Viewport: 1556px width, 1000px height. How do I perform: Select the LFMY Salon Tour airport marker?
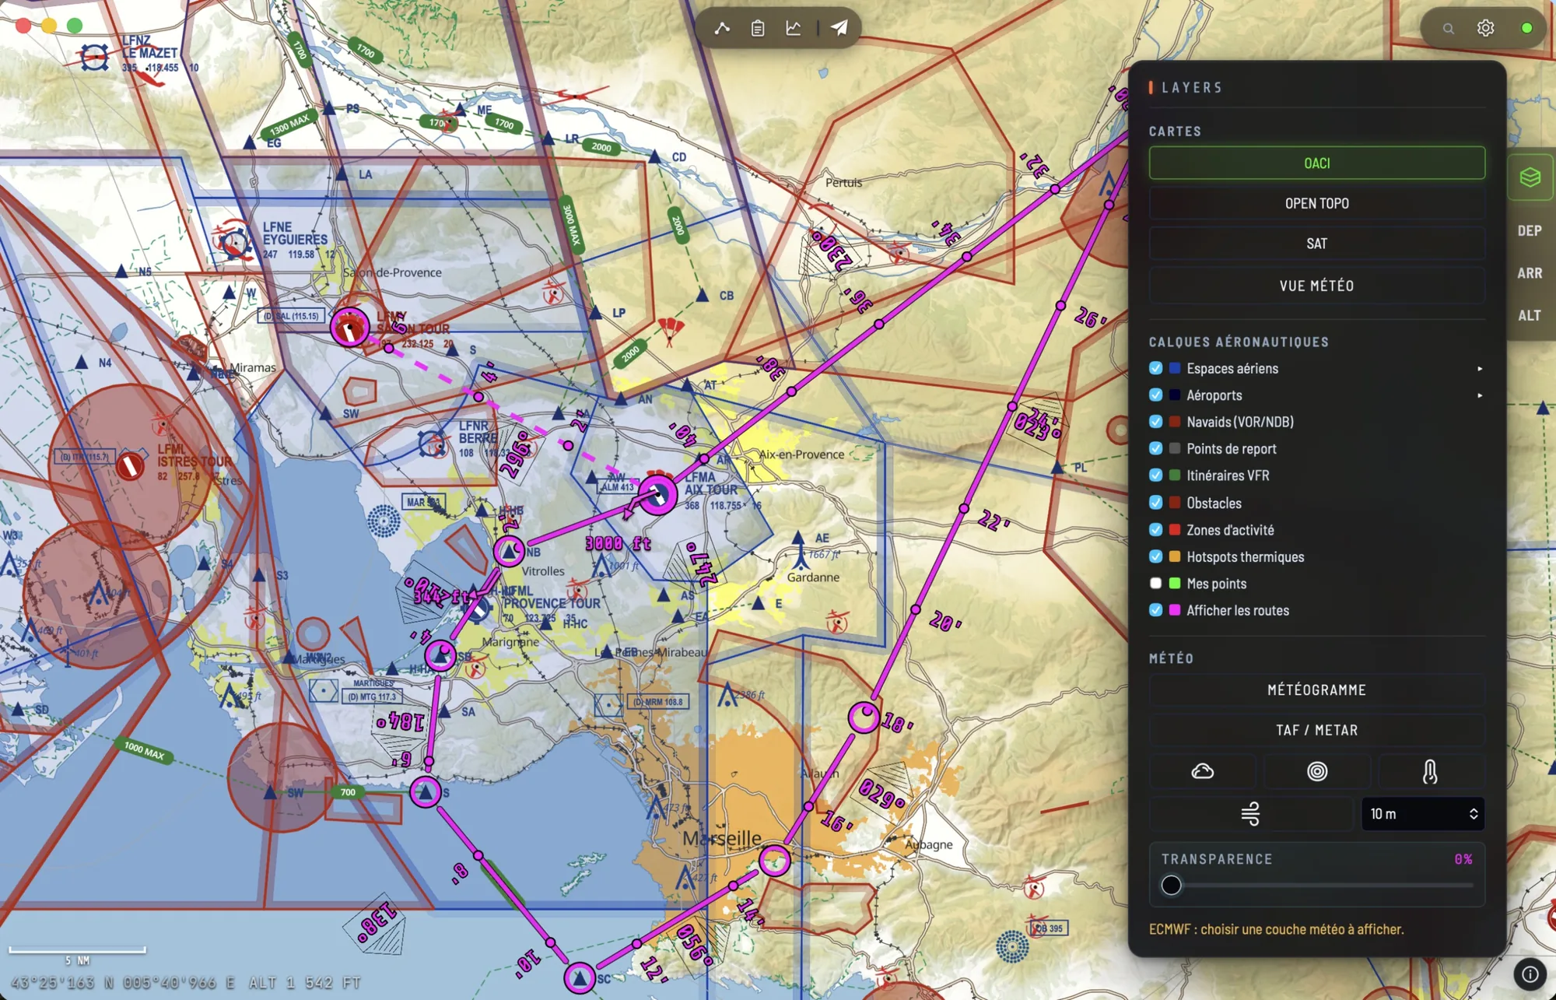350,327
